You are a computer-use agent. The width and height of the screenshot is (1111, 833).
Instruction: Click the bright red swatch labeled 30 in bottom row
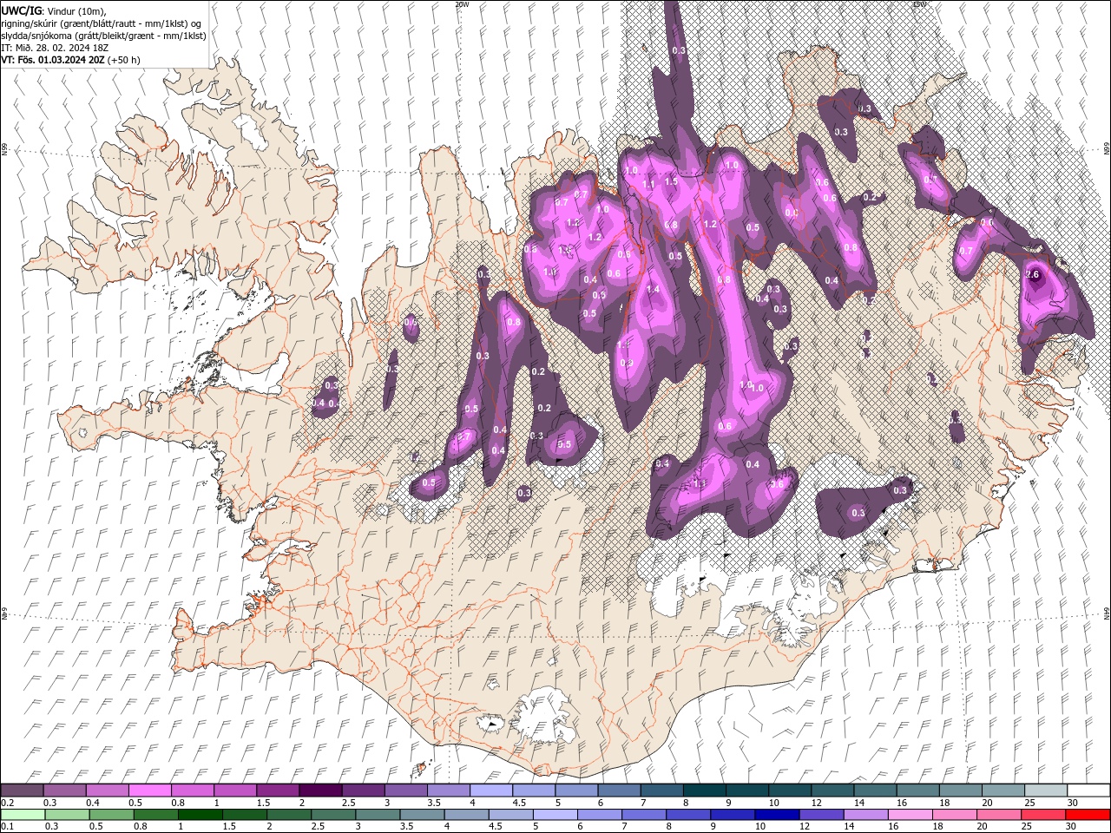(x=1088, y=815)
